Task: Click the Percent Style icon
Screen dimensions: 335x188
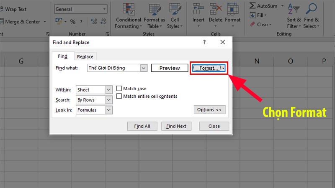Action: click(73, 22)
